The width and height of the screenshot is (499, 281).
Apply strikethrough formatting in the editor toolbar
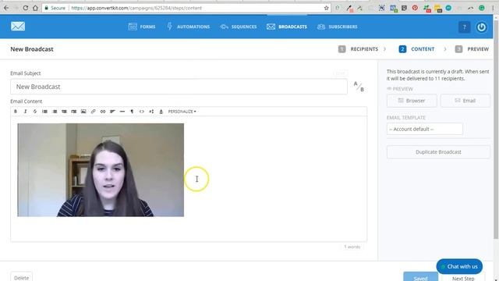tap(35, 112)
